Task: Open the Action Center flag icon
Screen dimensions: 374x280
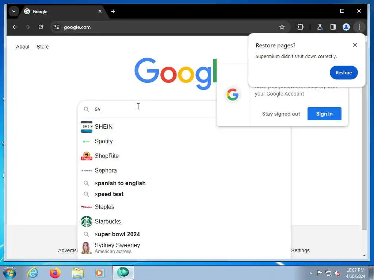Action: tap(319, 273)
